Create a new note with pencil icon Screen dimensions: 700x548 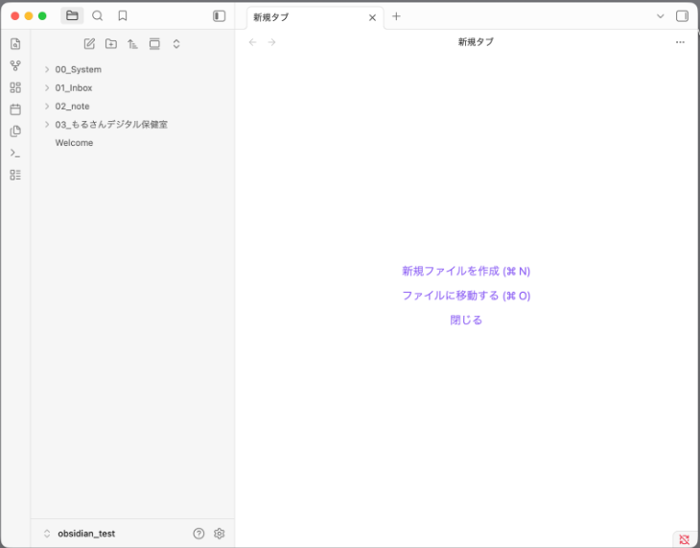click(89, 44)
